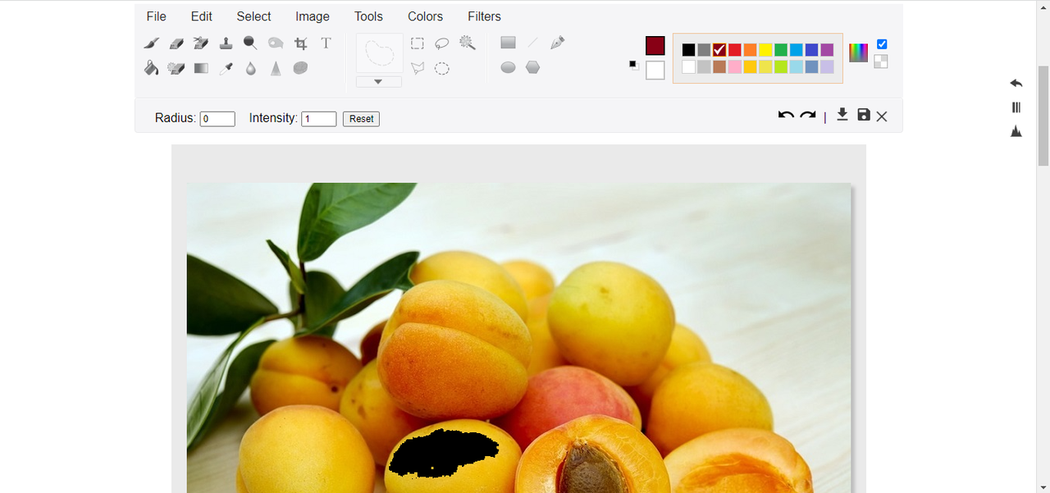This screenshot has width=1050, height=493.
Task: Pick the orange palette swatch
Action: (x=750, y=50)
